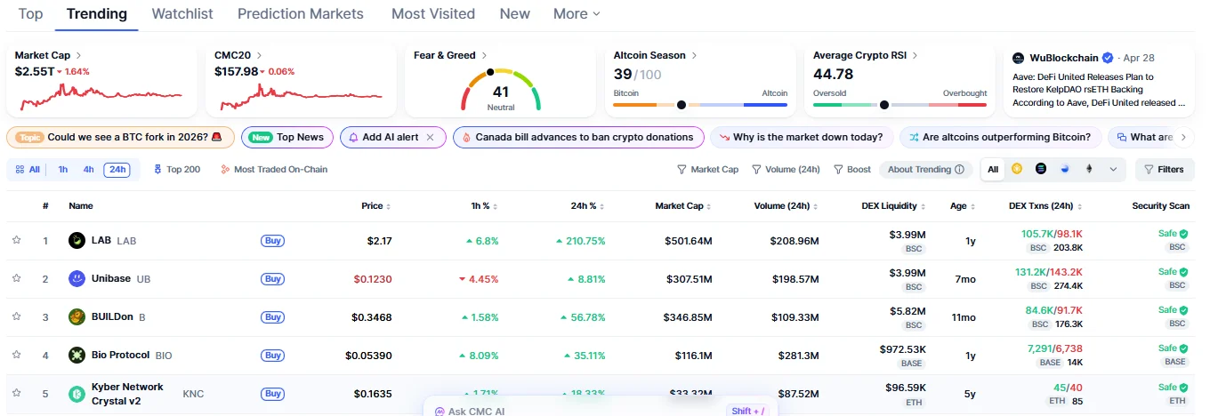Click Unibase's Safe security scan checkmark
The height and width of the screenshot is (416, 1210).
point(1183,272)
